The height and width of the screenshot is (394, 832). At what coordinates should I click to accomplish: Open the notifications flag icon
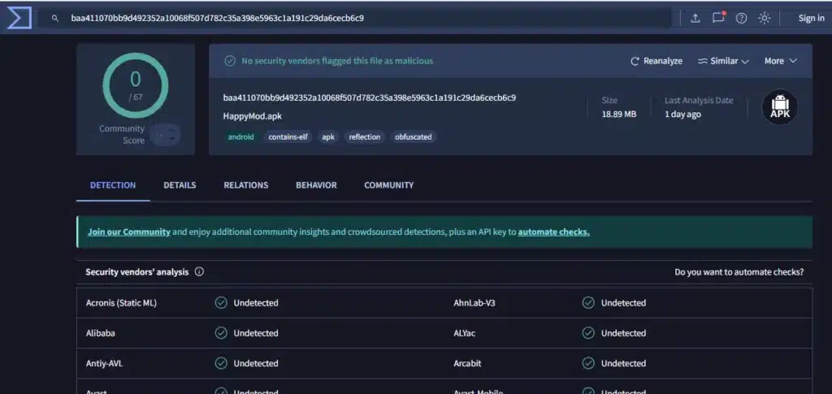click(x=718, y=18)
